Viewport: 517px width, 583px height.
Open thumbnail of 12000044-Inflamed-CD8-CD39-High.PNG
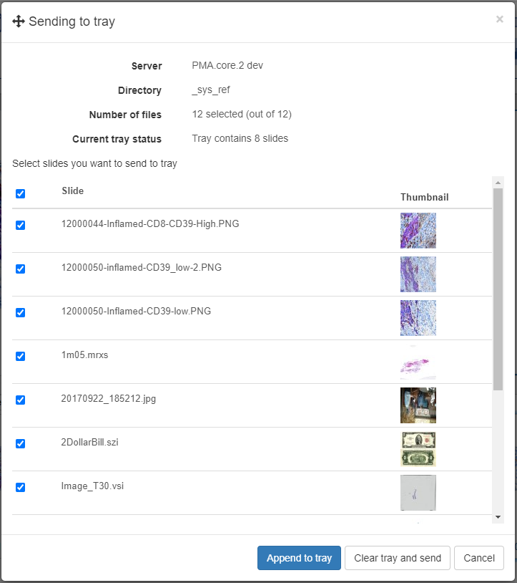(x=418, y=231)
